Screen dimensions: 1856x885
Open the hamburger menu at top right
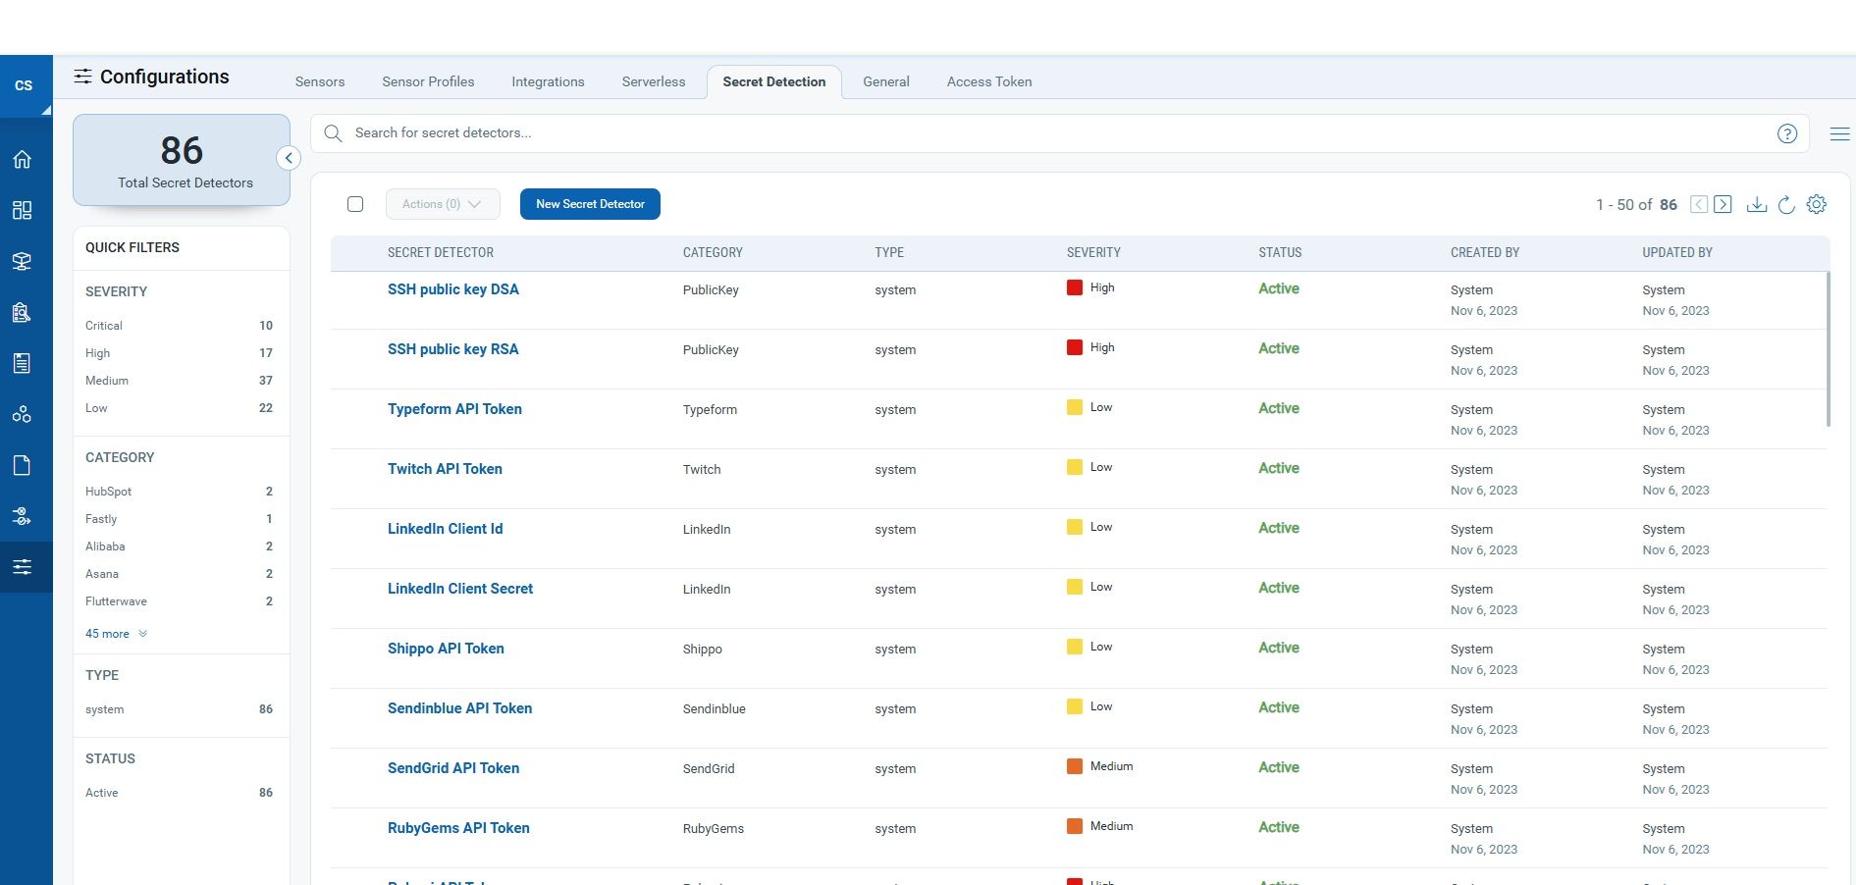click(x=1839, y=133)
